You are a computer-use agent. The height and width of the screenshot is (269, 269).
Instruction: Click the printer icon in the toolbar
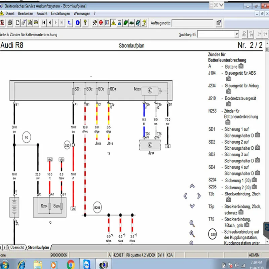tap(10, 23)
